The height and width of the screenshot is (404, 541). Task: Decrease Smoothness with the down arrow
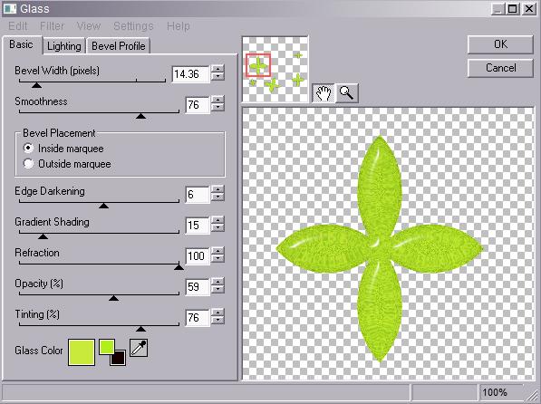pyautogui.click(x=218, y=108)
